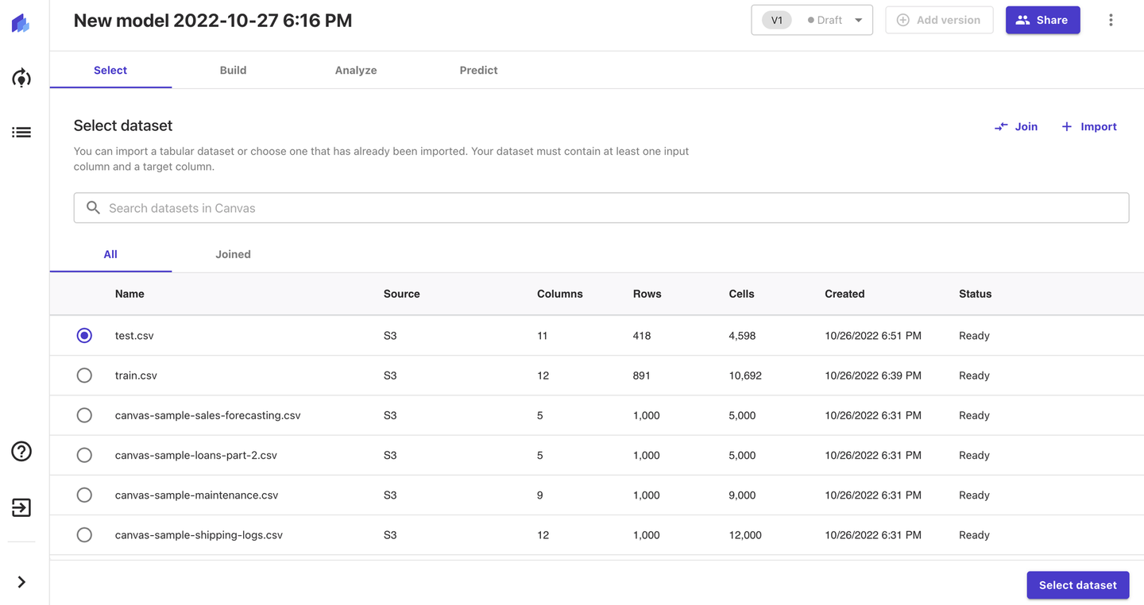
Task: Click the three-dot more options icon
Action: point(1111,21)
